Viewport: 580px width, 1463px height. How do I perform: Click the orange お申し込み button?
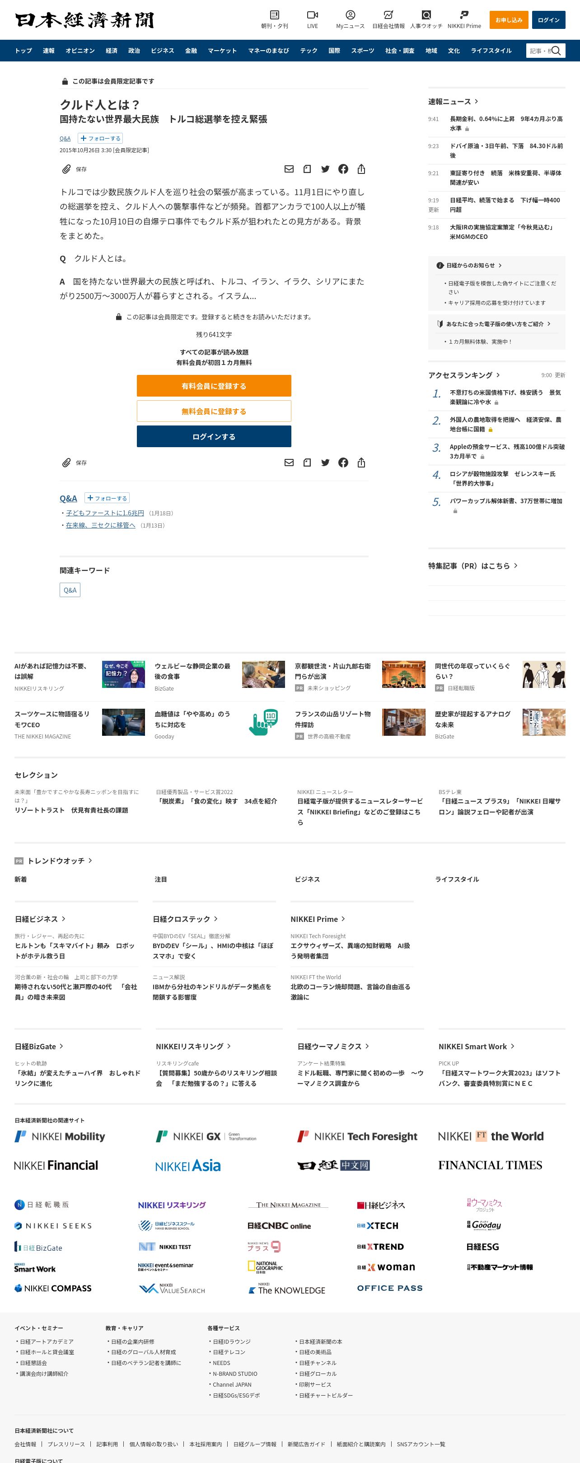click(509, 20)
